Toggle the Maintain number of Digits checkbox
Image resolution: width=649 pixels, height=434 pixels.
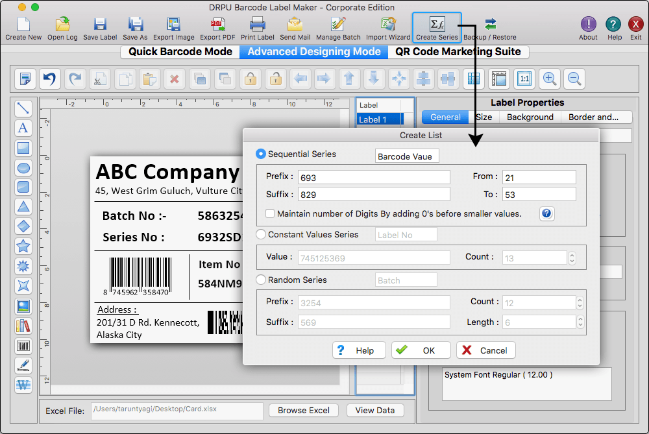pos(270,213)
